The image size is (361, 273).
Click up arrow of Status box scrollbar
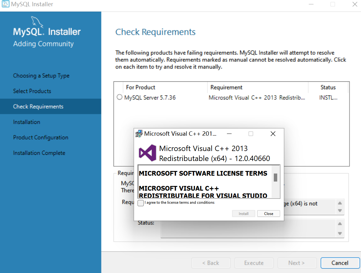(x=340, y=224)
